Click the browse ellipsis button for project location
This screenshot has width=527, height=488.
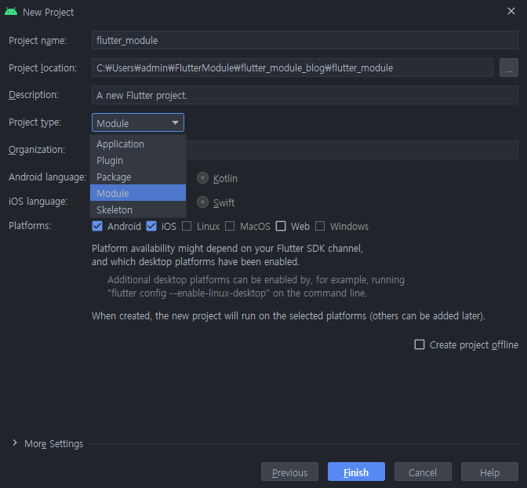point(508,68)
